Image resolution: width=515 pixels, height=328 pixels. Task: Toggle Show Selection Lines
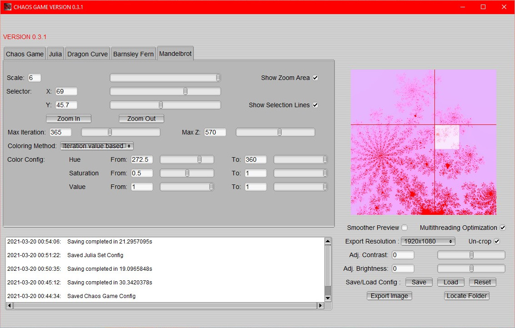315,104
